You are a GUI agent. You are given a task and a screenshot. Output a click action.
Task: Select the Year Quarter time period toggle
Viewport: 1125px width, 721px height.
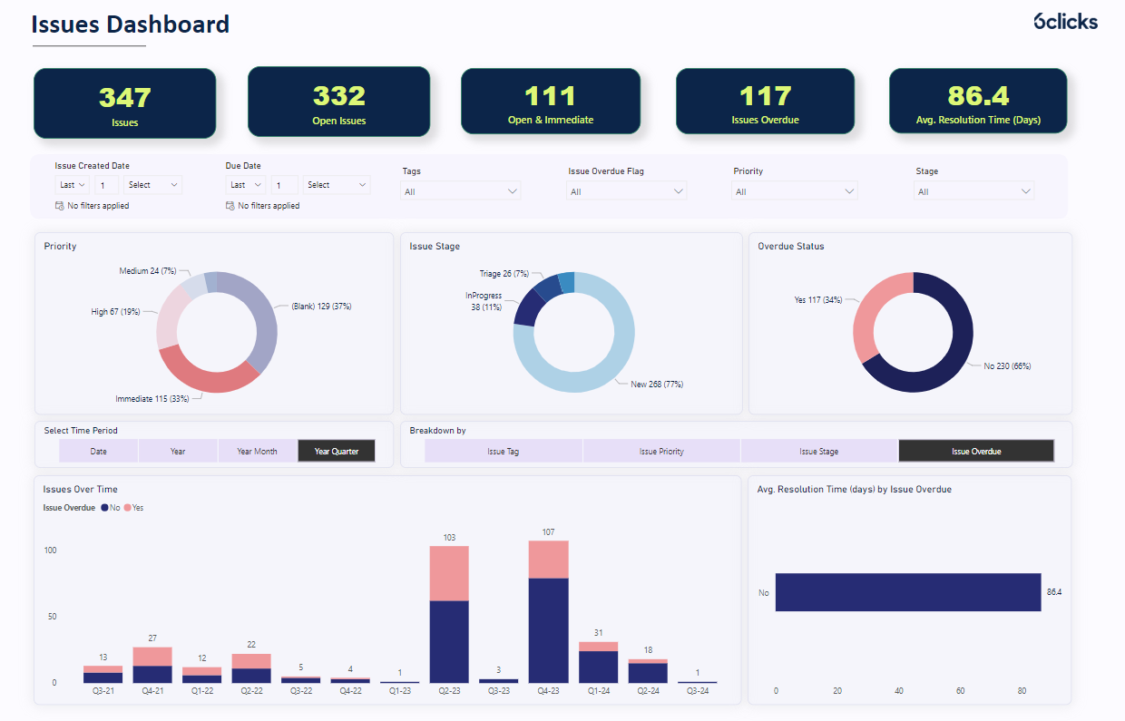click(x=336, y=450)
